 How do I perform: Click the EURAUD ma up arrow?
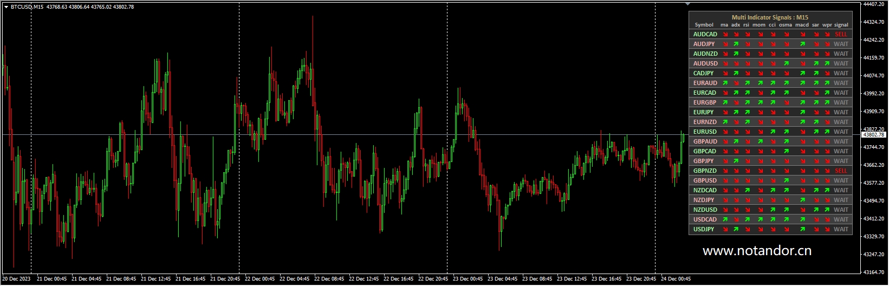tap(725, 83)
